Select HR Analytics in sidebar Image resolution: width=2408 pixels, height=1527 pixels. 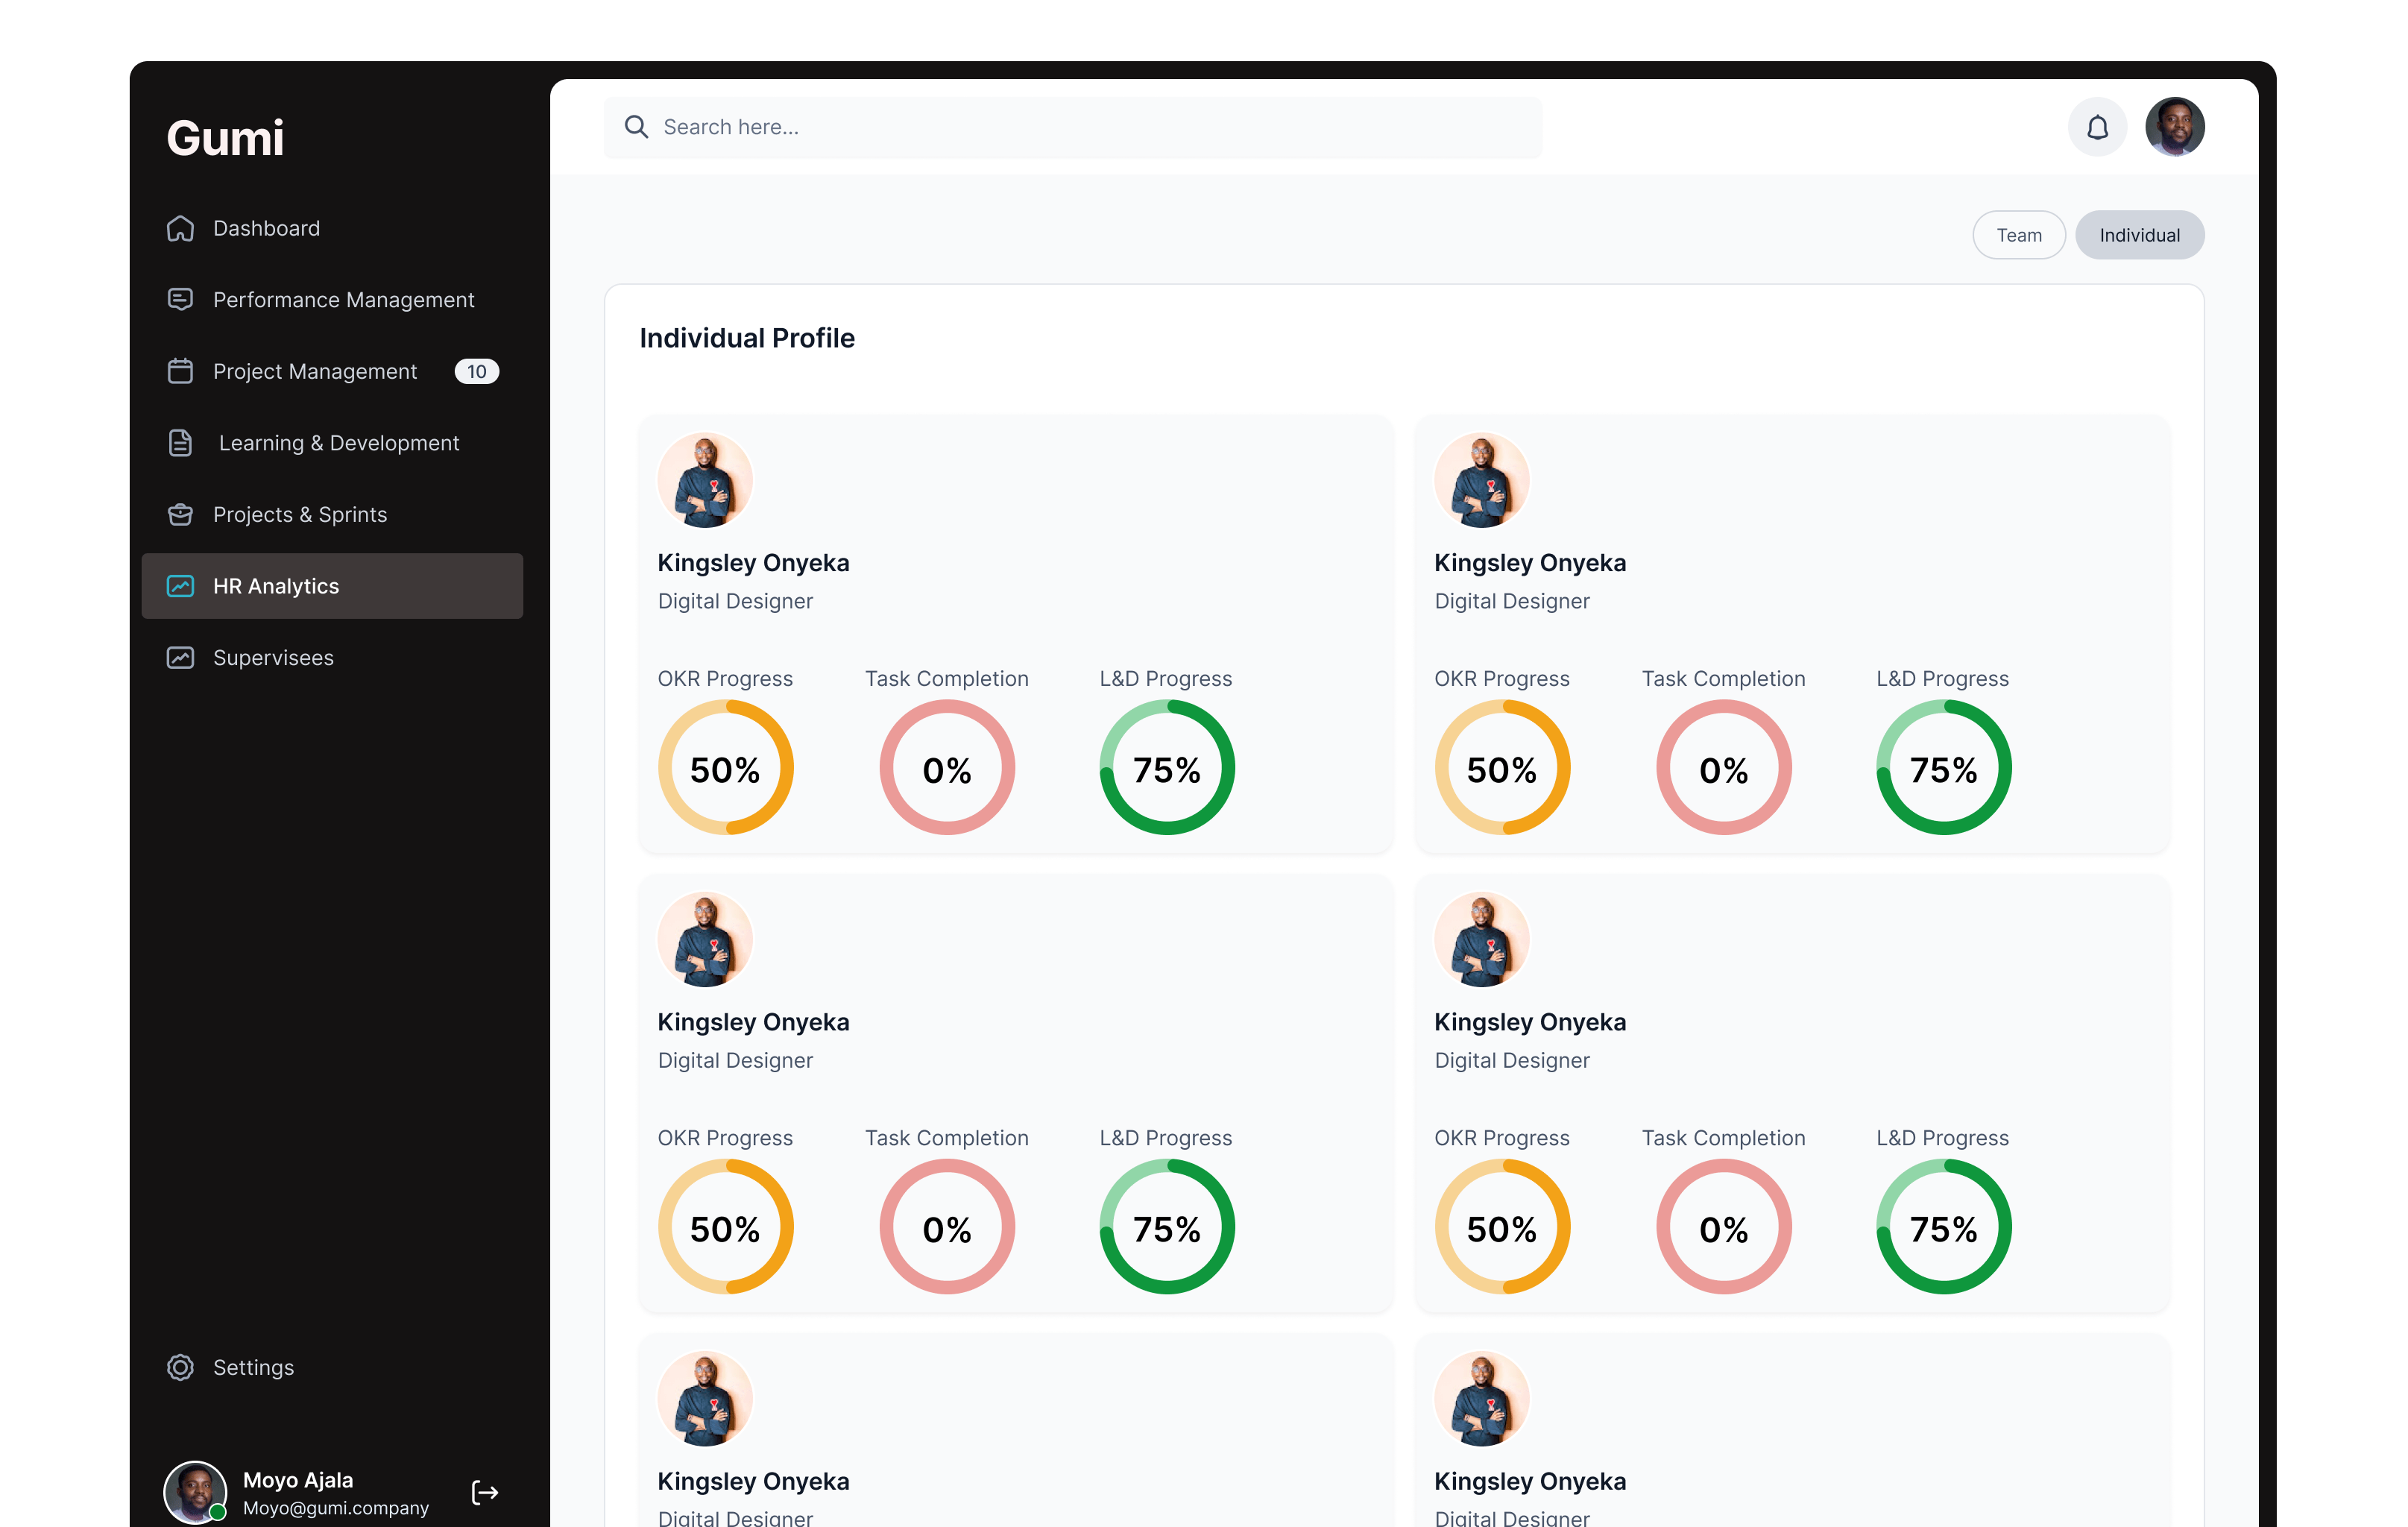click(332, 586)
